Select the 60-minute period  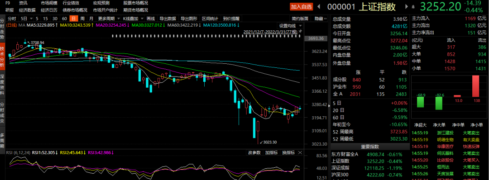coord(64,19)
